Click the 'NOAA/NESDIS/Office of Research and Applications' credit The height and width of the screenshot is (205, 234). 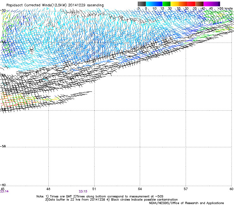coord(186,203)
